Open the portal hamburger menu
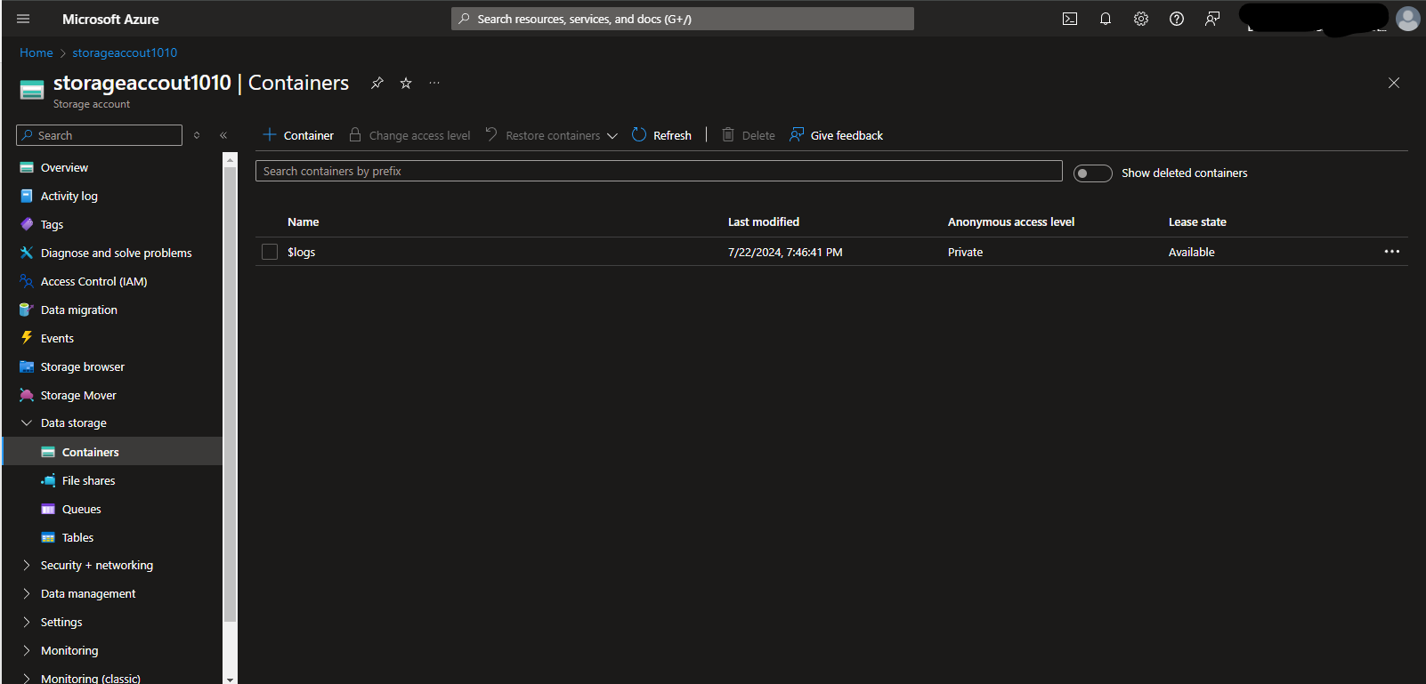This screenshot has height=684, width=1426. pos(23,19)
